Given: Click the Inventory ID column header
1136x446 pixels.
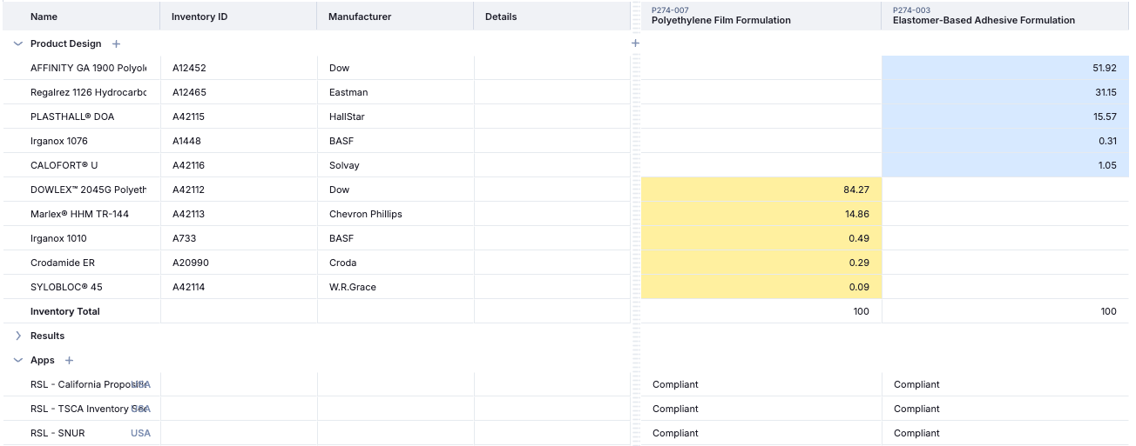Looking at the screenshot, I should click(x=199, y=17).
